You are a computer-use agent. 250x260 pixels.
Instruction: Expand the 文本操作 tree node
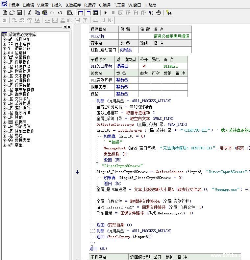pyautogui.click(x=4, y=76)
